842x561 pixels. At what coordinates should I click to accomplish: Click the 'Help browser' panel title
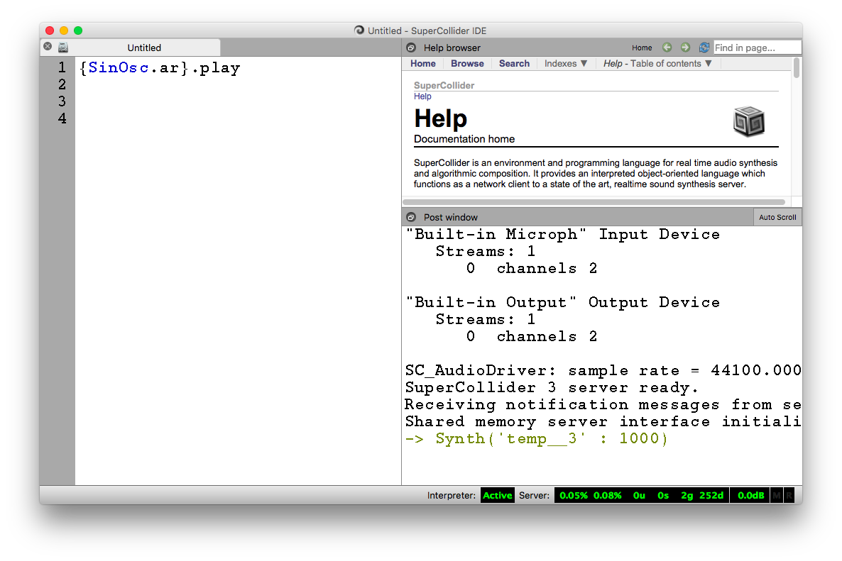tap(452, 48)
